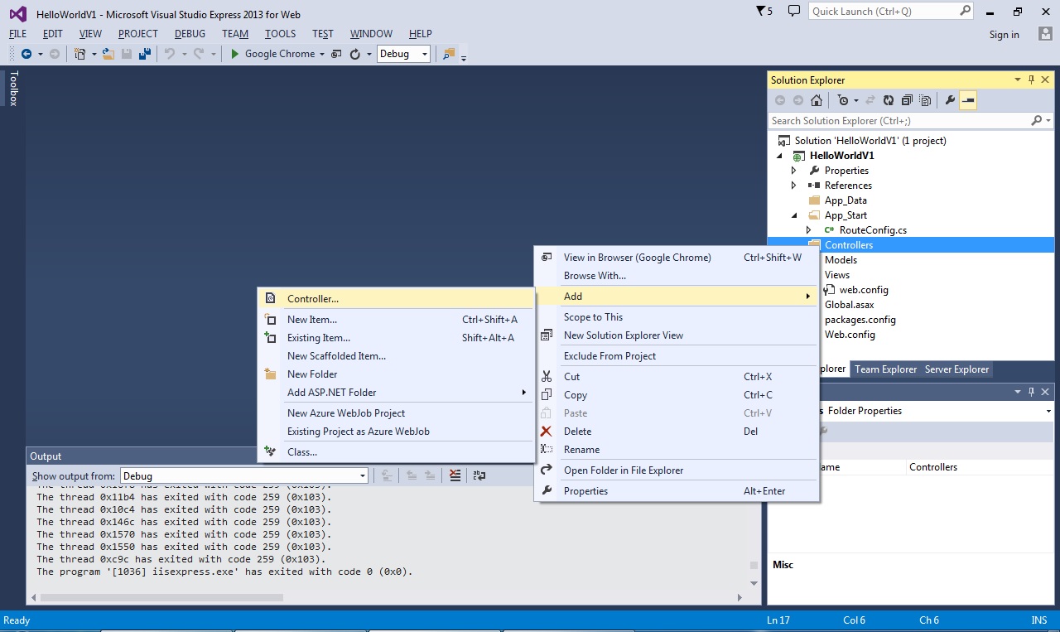Choose Delete from the context menu
The width and height of the screenshot is (1060, 632).
click(x=676, y=432)
